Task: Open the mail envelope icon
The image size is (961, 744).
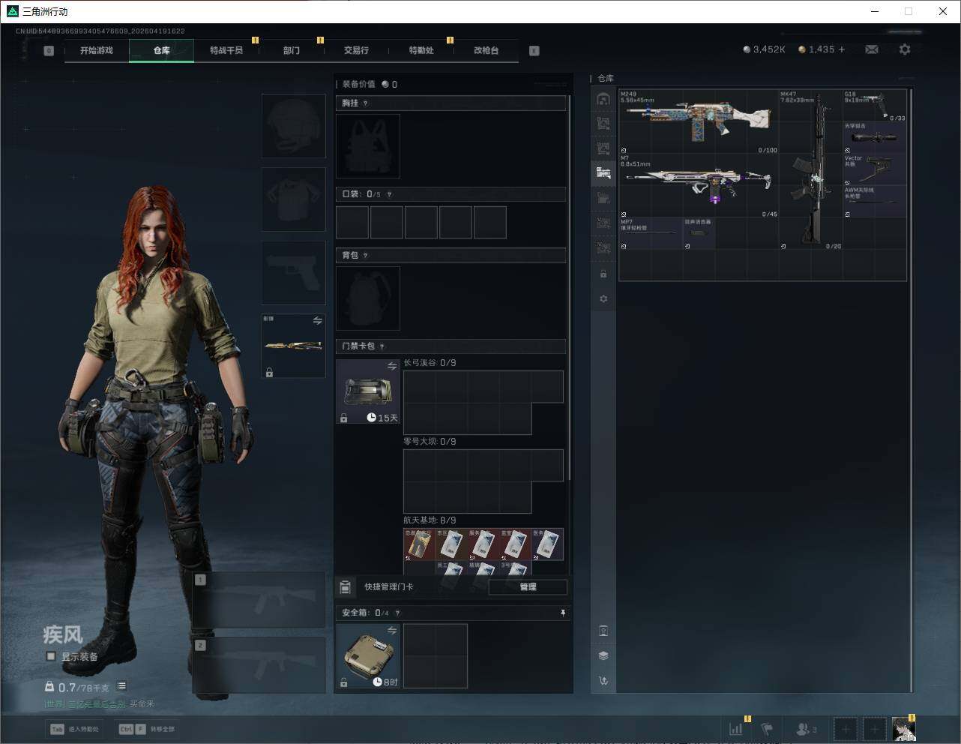Action: coord(872,49)
